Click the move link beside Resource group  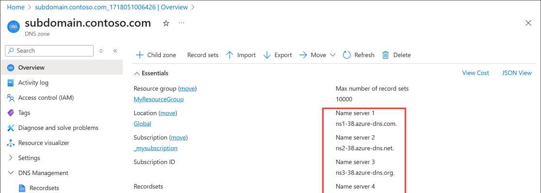[187, 89]
